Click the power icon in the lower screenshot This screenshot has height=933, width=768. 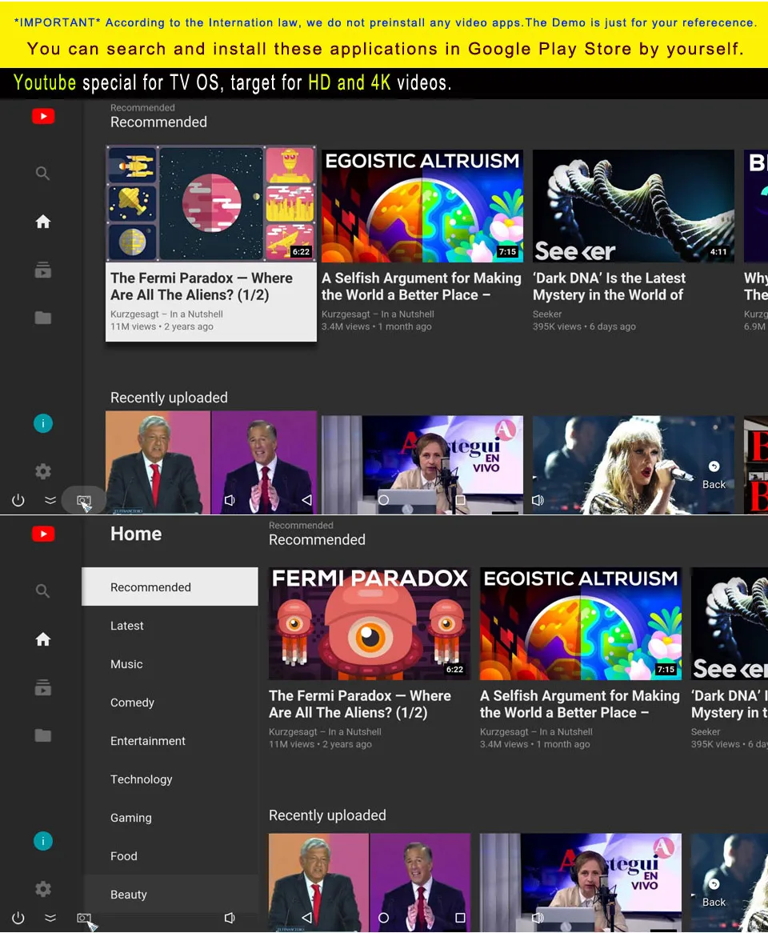pos(18,918)
